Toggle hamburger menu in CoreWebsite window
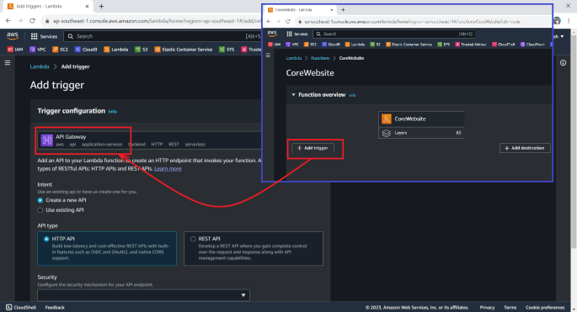 (268, 56)
